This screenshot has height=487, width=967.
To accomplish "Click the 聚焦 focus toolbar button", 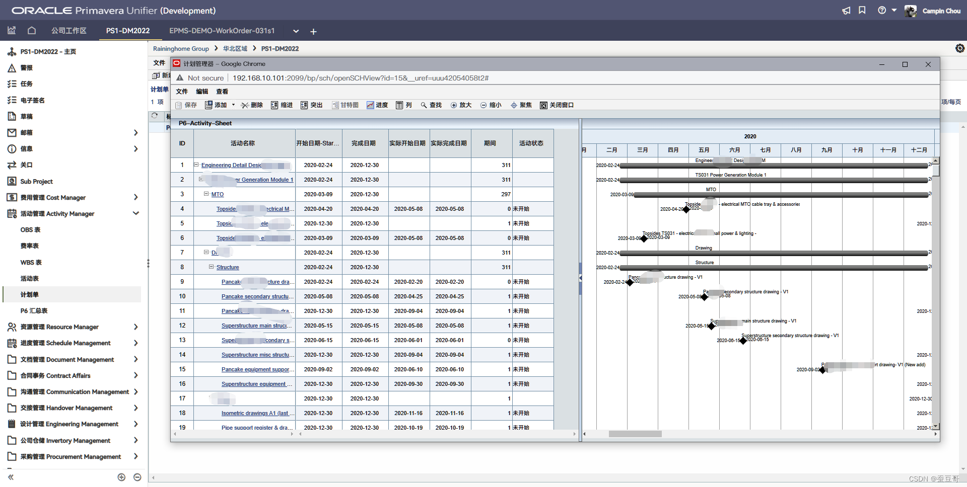I will click(521, 105).
